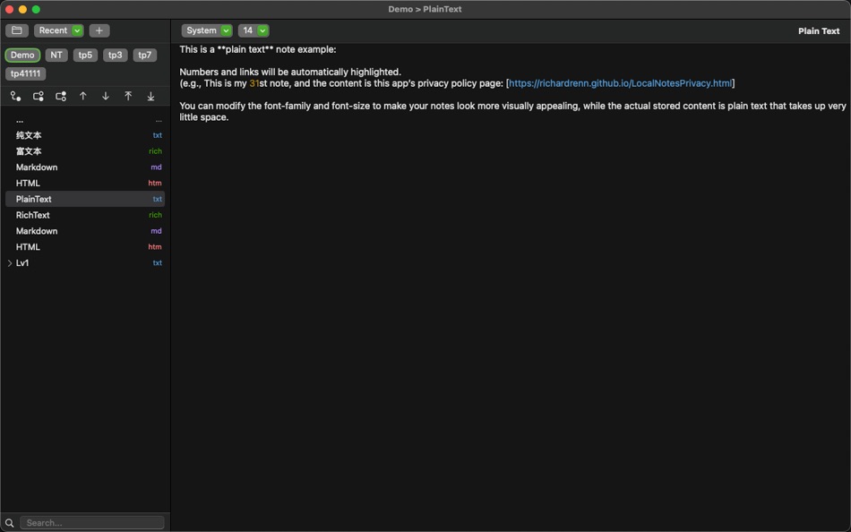This screenshot has height=532, width=851.
Task: Switch to the NT notebook
Action: 56,55
